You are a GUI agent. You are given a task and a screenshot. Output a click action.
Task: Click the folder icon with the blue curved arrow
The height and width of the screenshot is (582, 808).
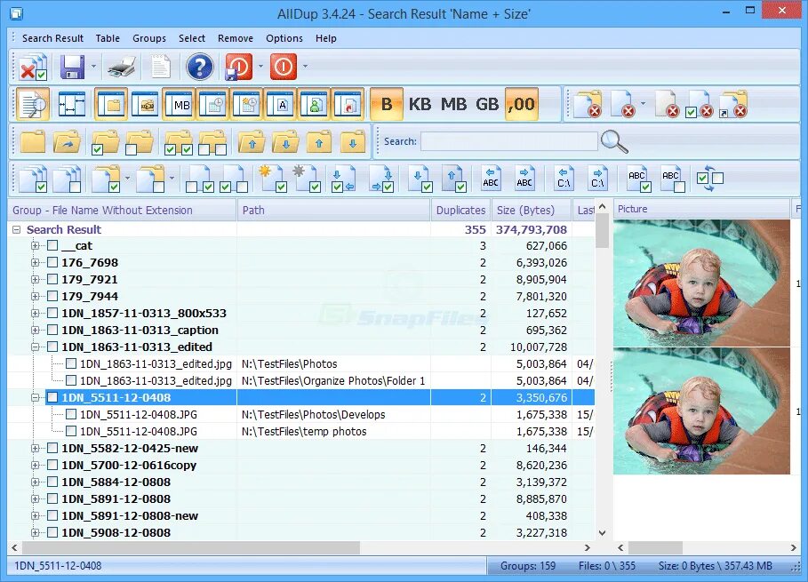click(67, 141)
